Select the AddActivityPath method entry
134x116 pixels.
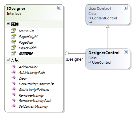(32, 73)
